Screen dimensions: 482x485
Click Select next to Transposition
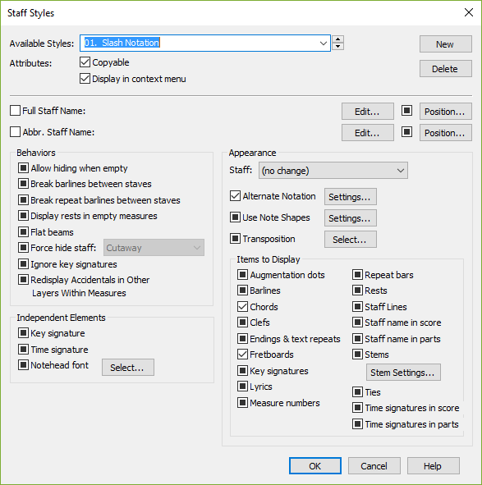[x=350, y=239]
